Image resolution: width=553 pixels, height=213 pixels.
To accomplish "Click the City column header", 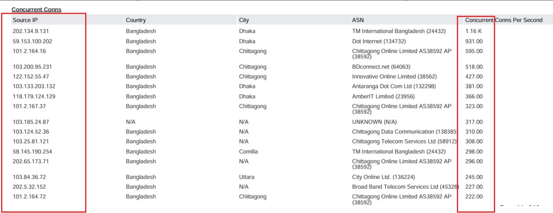I will pyautogui.click(x=244, y=20).
